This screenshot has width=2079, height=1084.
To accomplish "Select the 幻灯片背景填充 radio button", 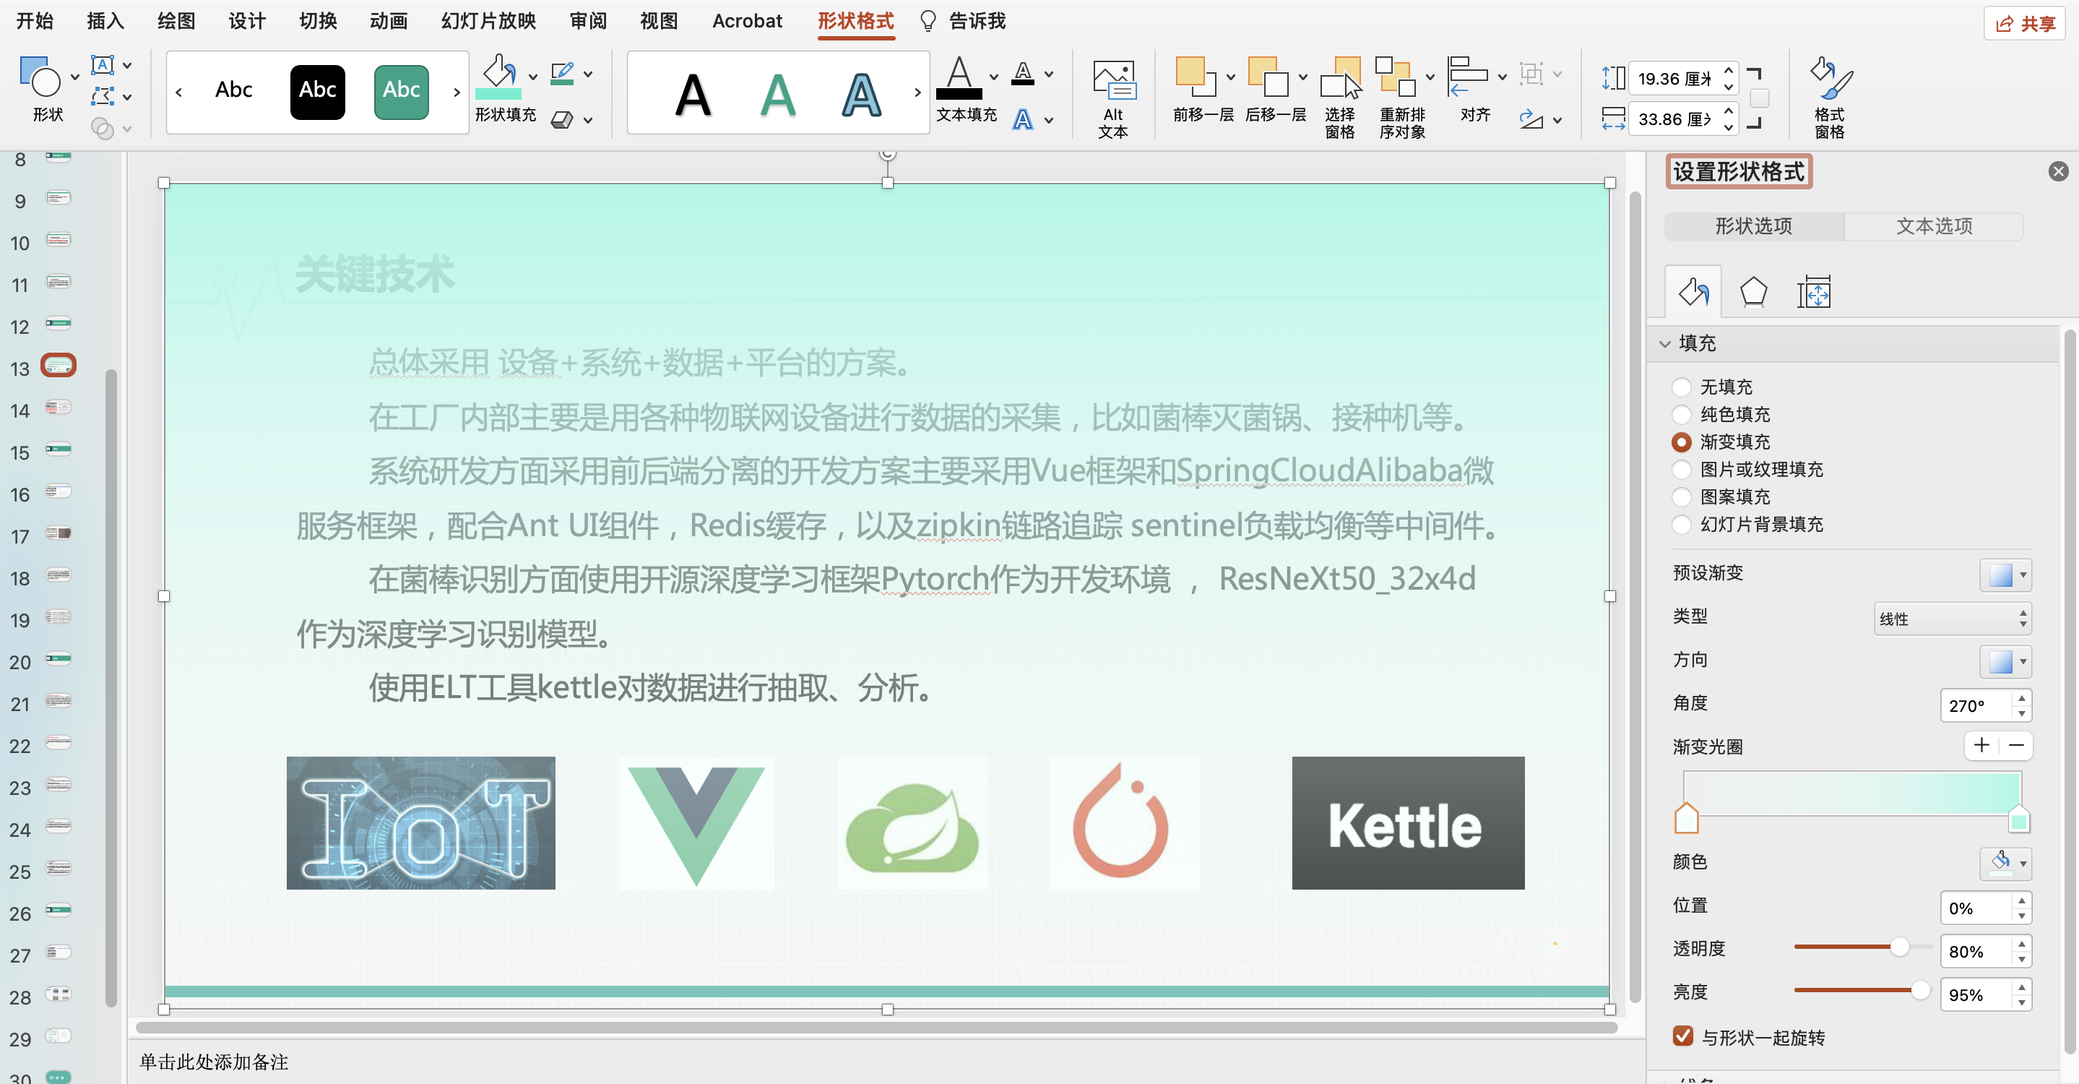I will (1681, 525).
